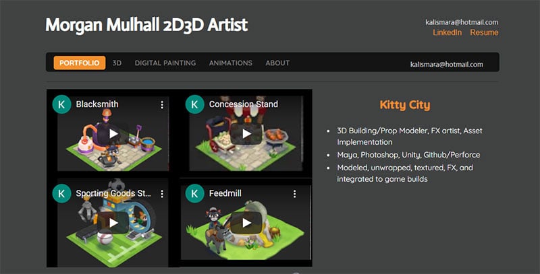
Task: Click the Blacksmith channel avatar icon
Action: [x=61, y=104]
